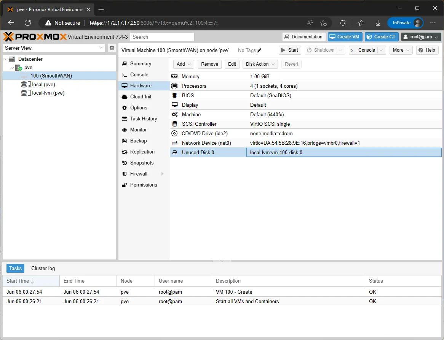Expand the Firewall submenu arrow

point(163,174)
